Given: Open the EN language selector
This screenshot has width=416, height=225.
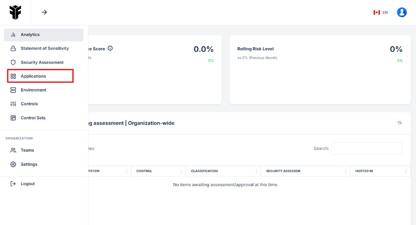Looking at the screenshot, I should click(x=381, y=12).
